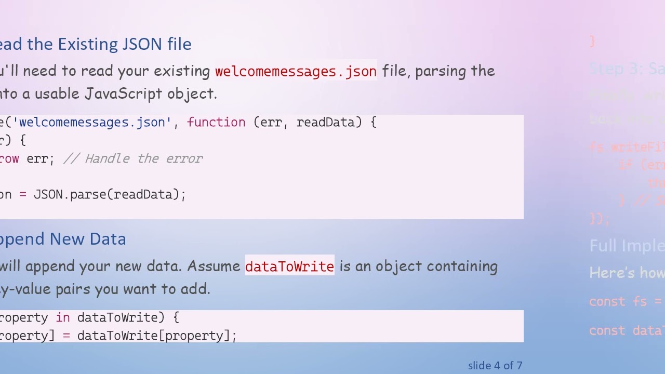665x374 pixels.
Task: Click the "in dataToWrite) {" loop line
Action: point(117,317)
